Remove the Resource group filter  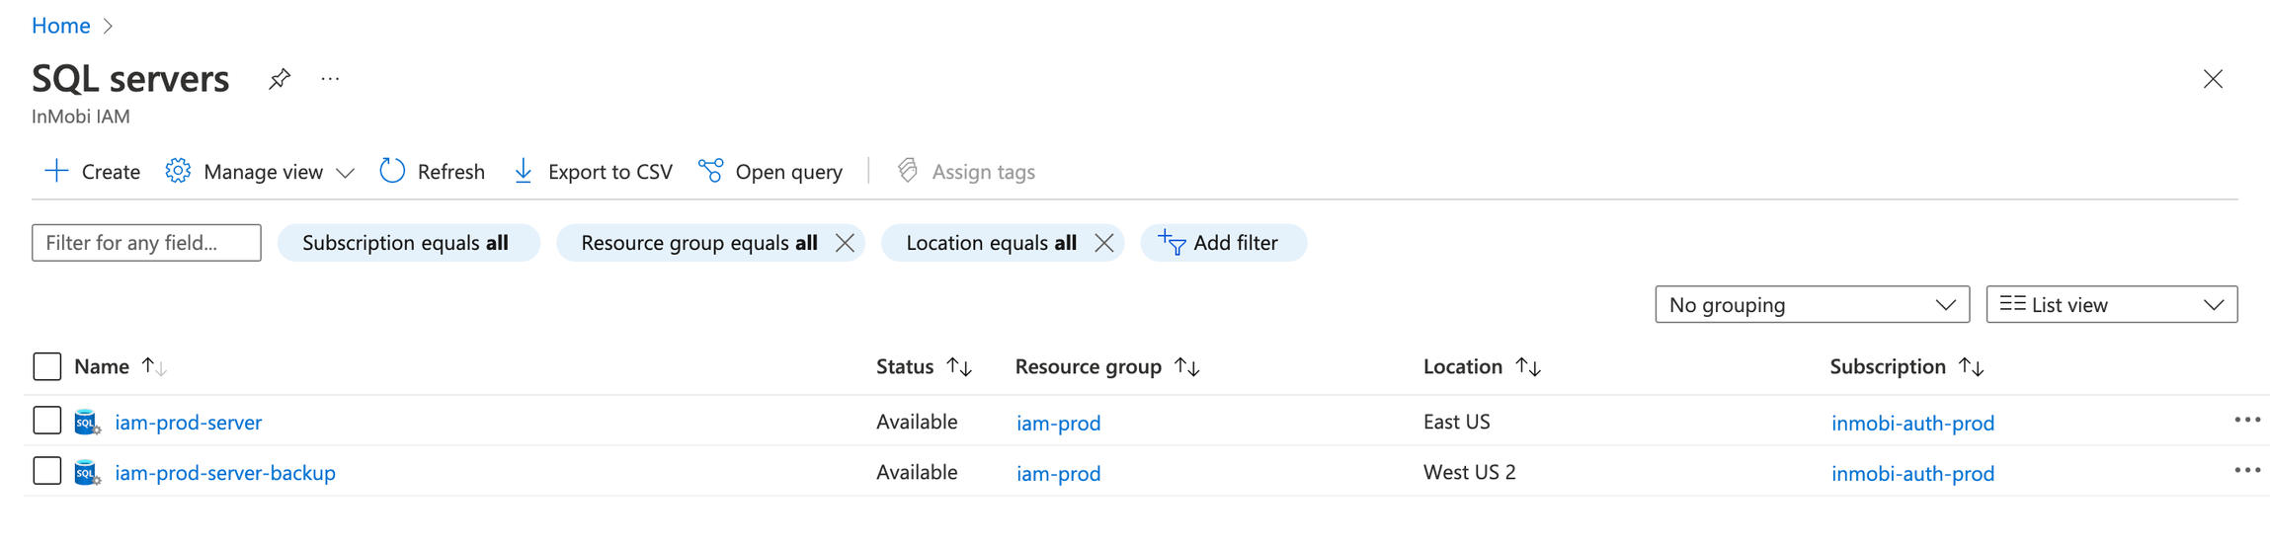(845, 243)
